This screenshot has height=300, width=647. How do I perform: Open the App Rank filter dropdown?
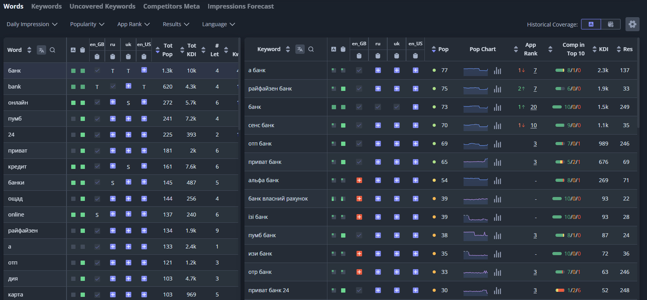[x=133, y=24]
